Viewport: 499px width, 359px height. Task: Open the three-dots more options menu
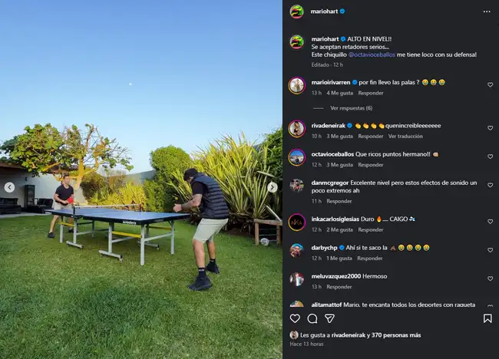point(487,12)
